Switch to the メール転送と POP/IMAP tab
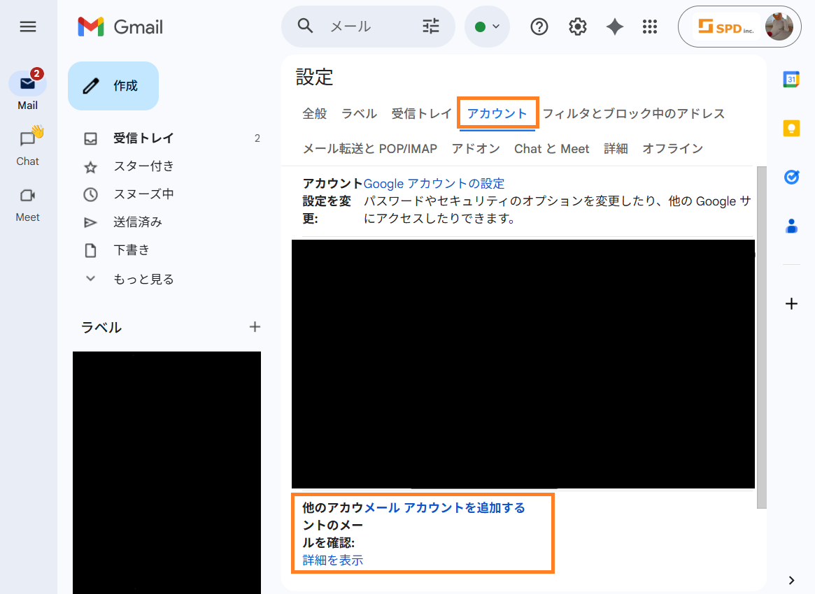Viewport: 815px width, 594px height. pos(369,148)
